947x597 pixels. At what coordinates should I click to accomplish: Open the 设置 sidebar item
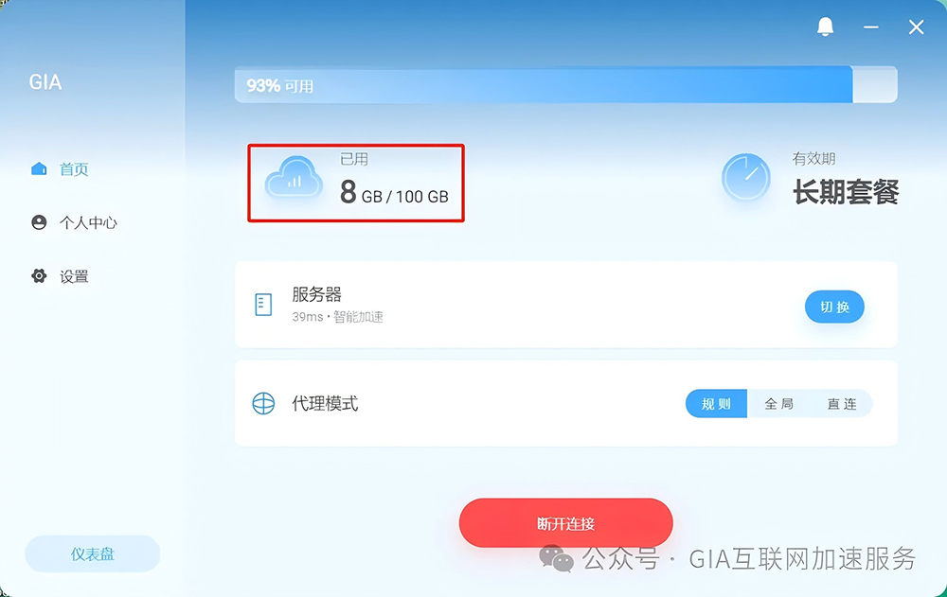(74, 276)
